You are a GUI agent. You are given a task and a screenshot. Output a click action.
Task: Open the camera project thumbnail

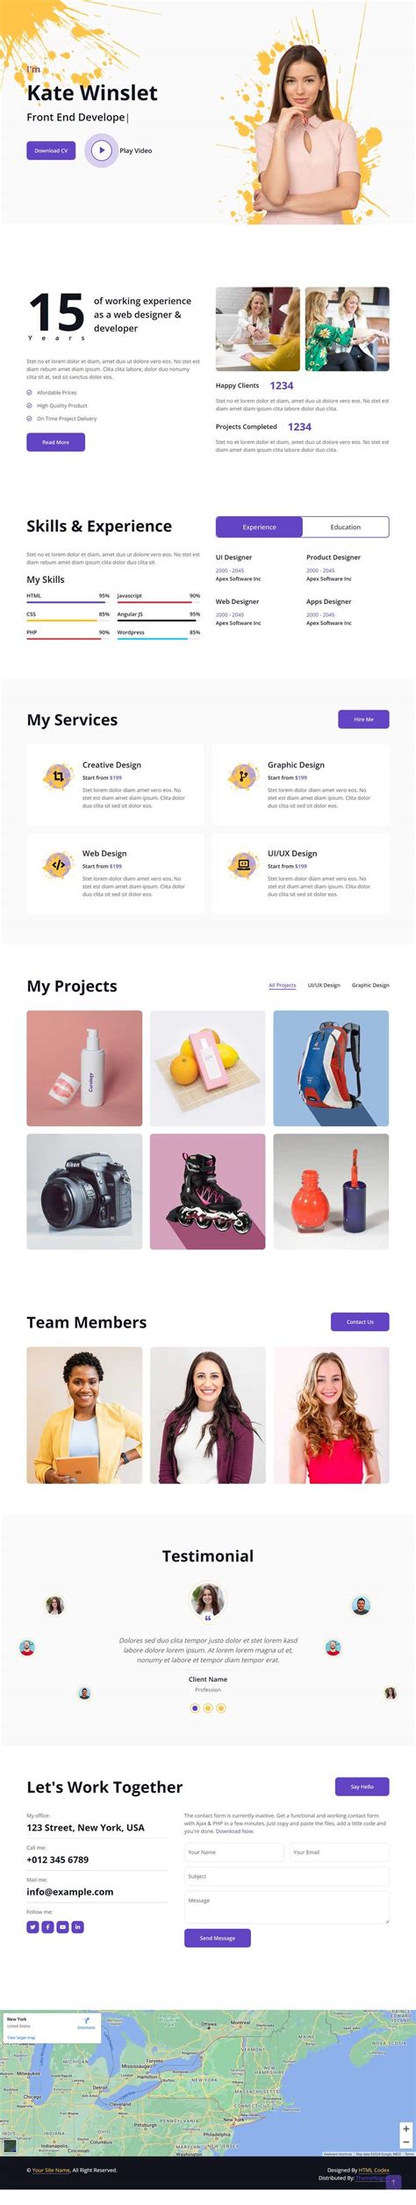point(84,1190)
